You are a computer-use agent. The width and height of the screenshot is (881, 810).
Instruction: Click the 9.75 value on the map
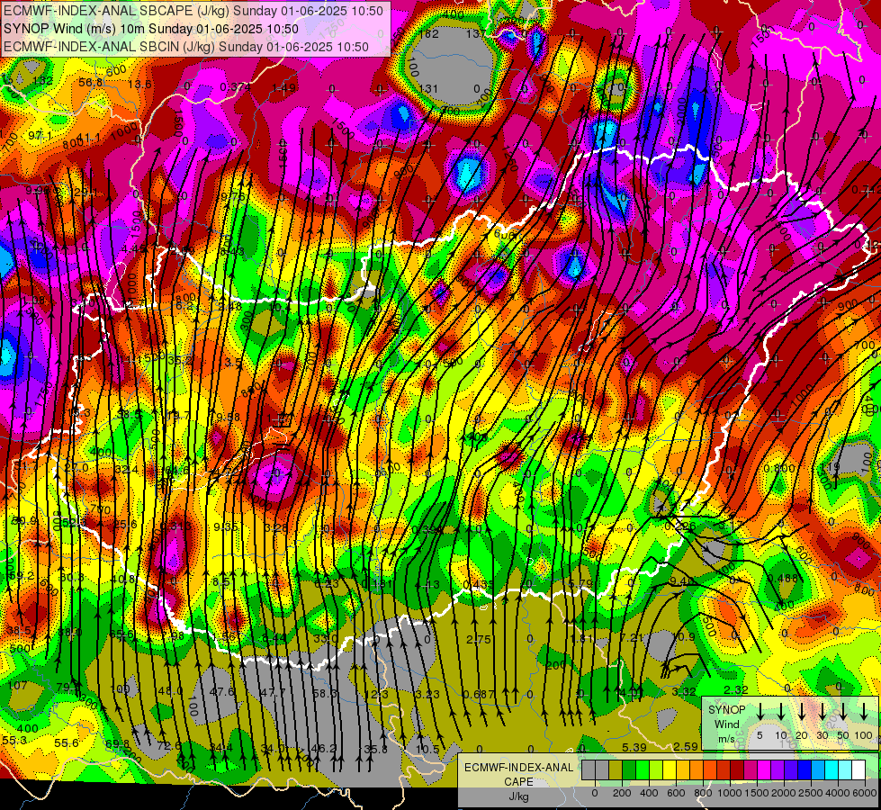[233, 196]
